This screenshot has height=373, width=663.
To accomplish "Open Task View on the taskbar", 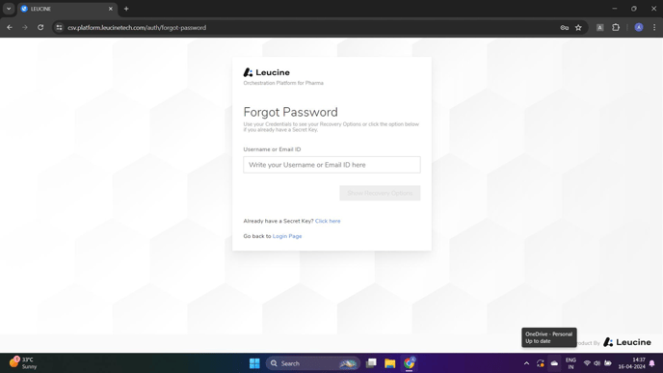I will (x=371, y=363).
